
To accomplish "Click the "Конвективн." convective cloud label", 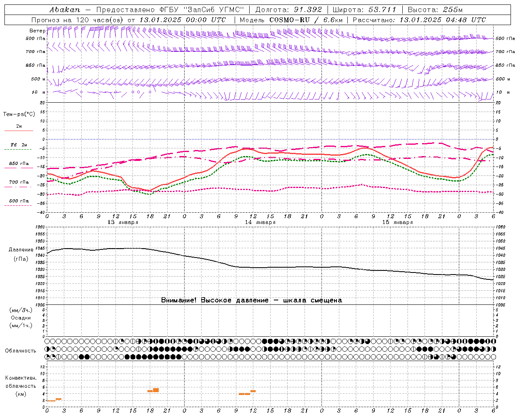I will [21, 378].
